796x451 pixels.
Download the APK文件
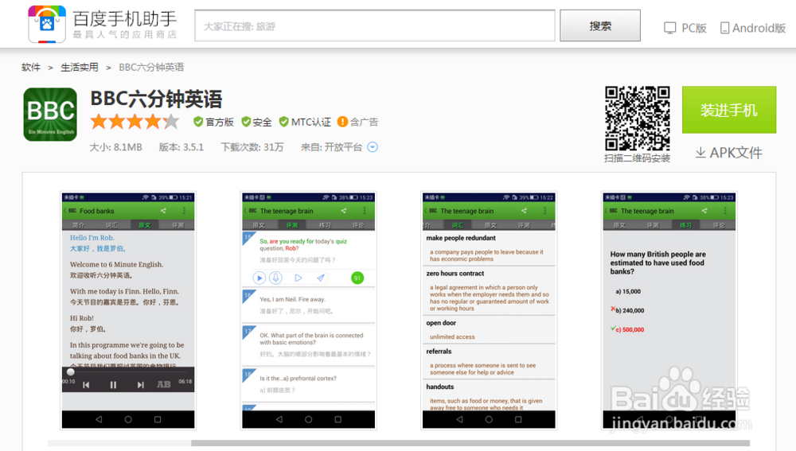coord(729,153)
